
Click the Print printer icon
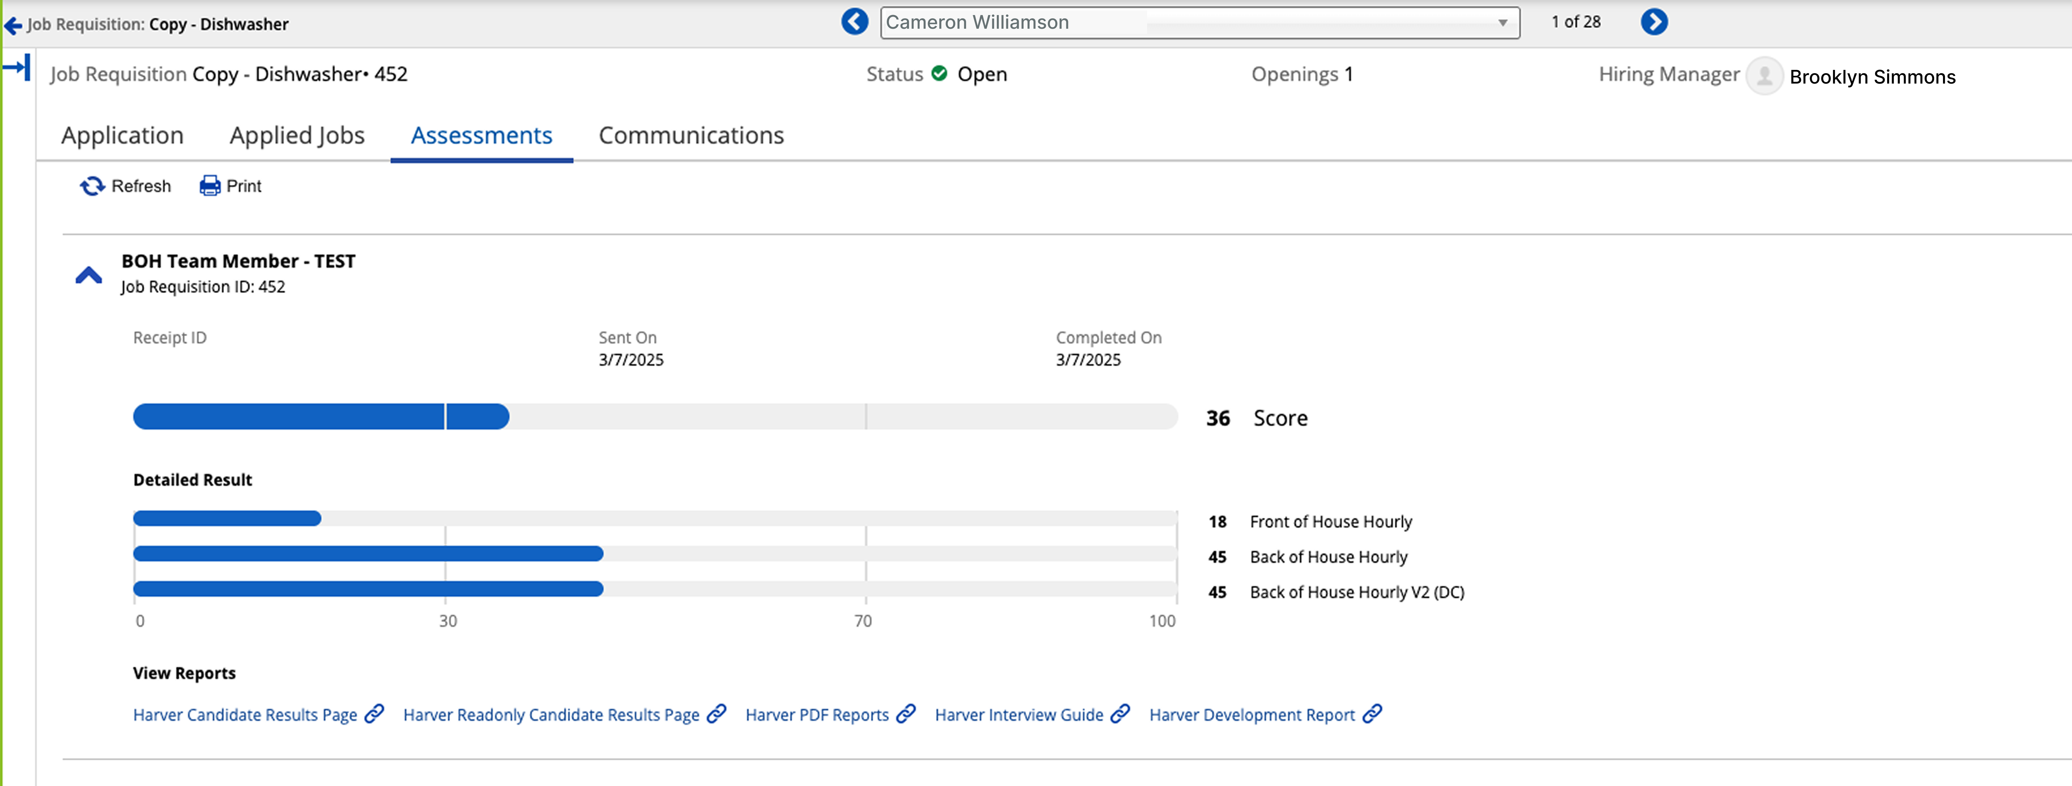click(210, 186)
